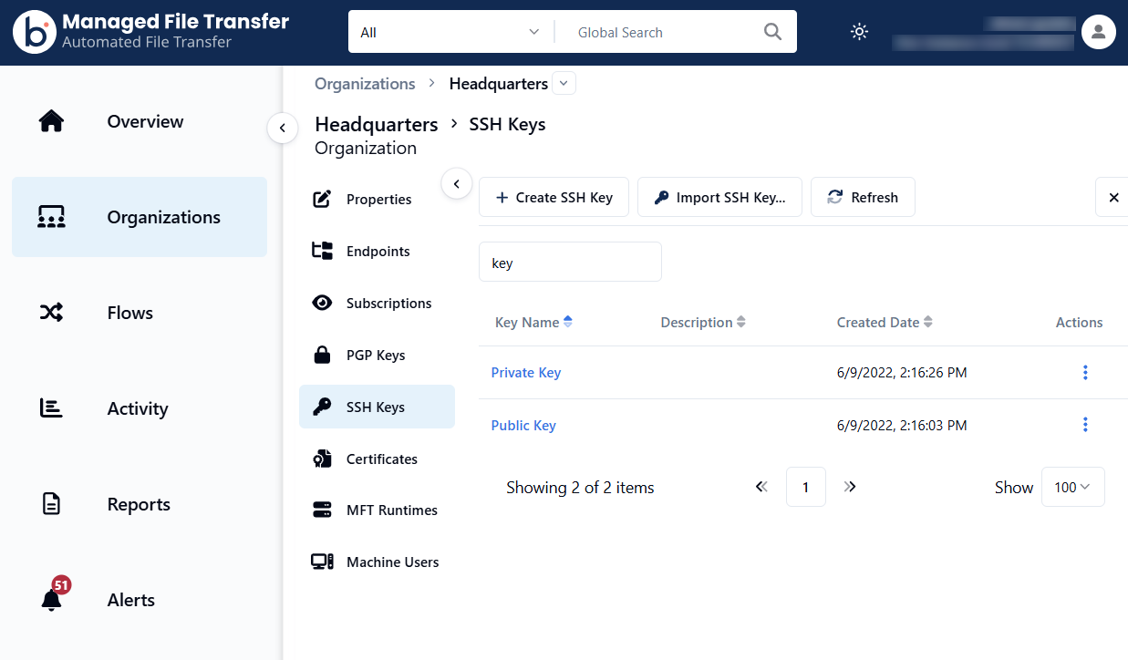Click Import SSH Key button
Screen dimensions: 1128x660
click(719, 197)
